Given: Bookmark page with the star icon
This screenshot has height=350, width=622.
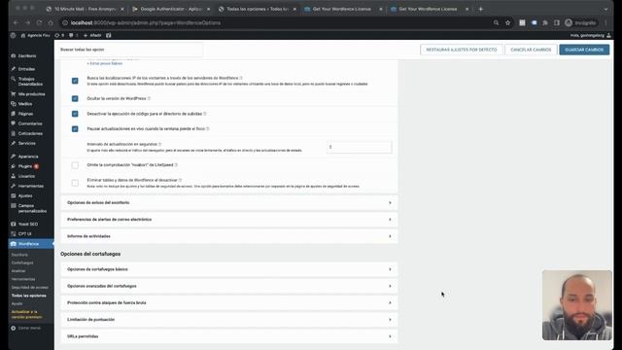Looking at the screenshot, I should click(507, 23).
